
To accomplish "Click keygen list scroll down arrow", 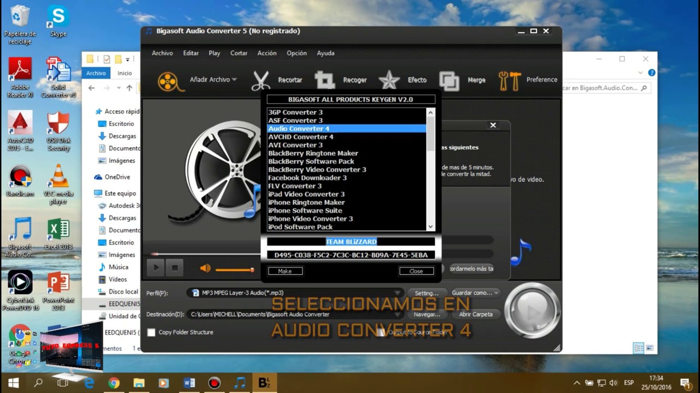I will 430,227.
